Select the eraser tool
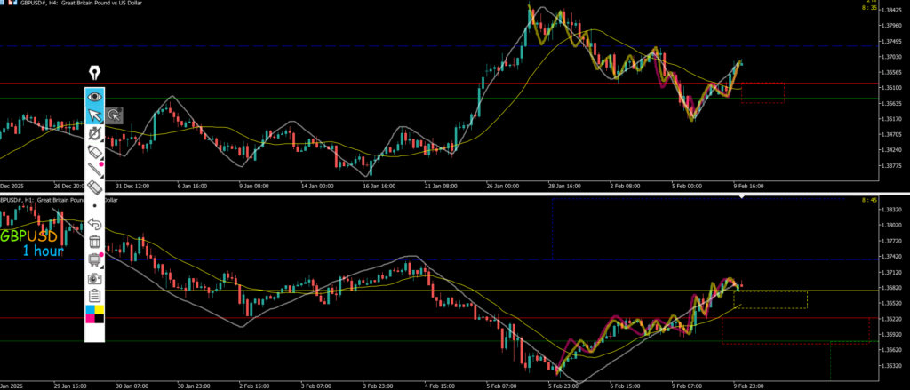Screen dimensions: 910x390 (94, 188)
